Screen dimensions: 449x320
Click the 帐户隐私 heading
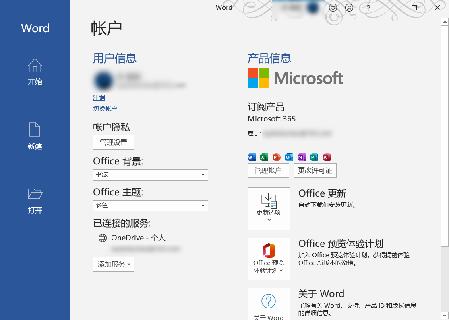[x=112, y=127]
